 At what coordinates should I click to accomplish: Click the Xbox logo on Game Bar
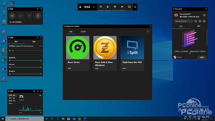tap(80, 7)
